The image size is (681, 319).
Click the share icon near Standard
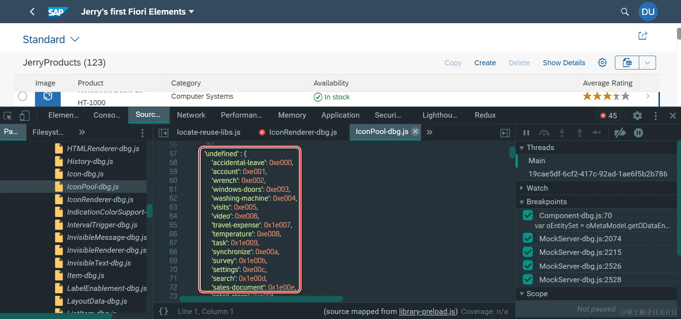[642, 36]
